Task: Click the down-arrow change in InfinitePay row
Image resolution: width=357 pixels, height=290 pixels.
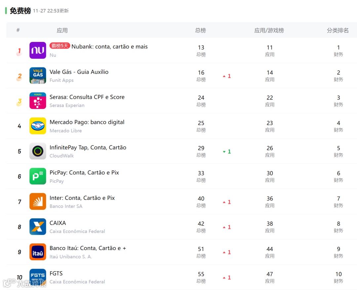Action: 227,152
